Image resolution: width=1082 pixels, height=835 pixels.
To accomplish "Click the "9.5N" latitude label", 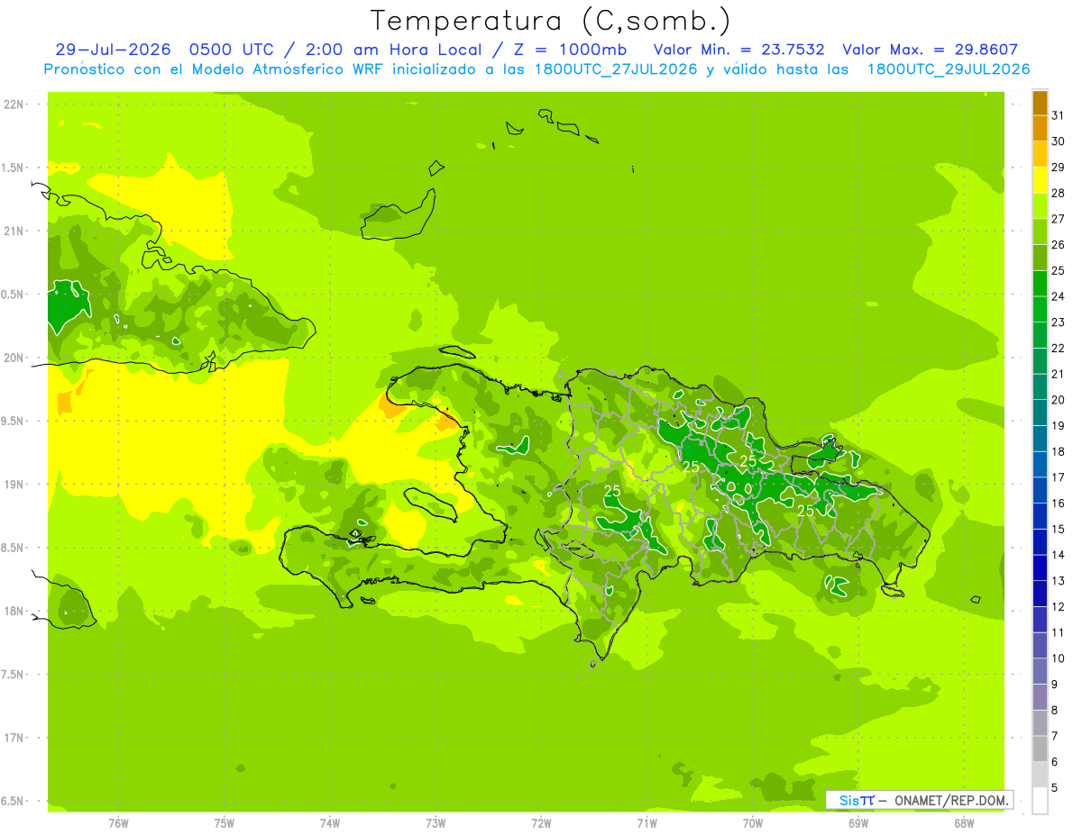I will tap(13, 422).
